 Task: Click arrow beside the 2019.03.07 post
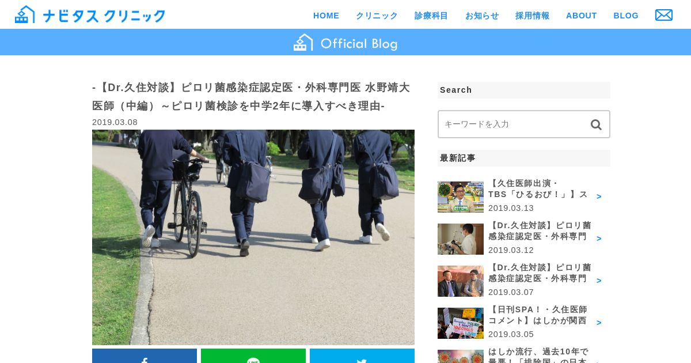click(x=599, y=281)
